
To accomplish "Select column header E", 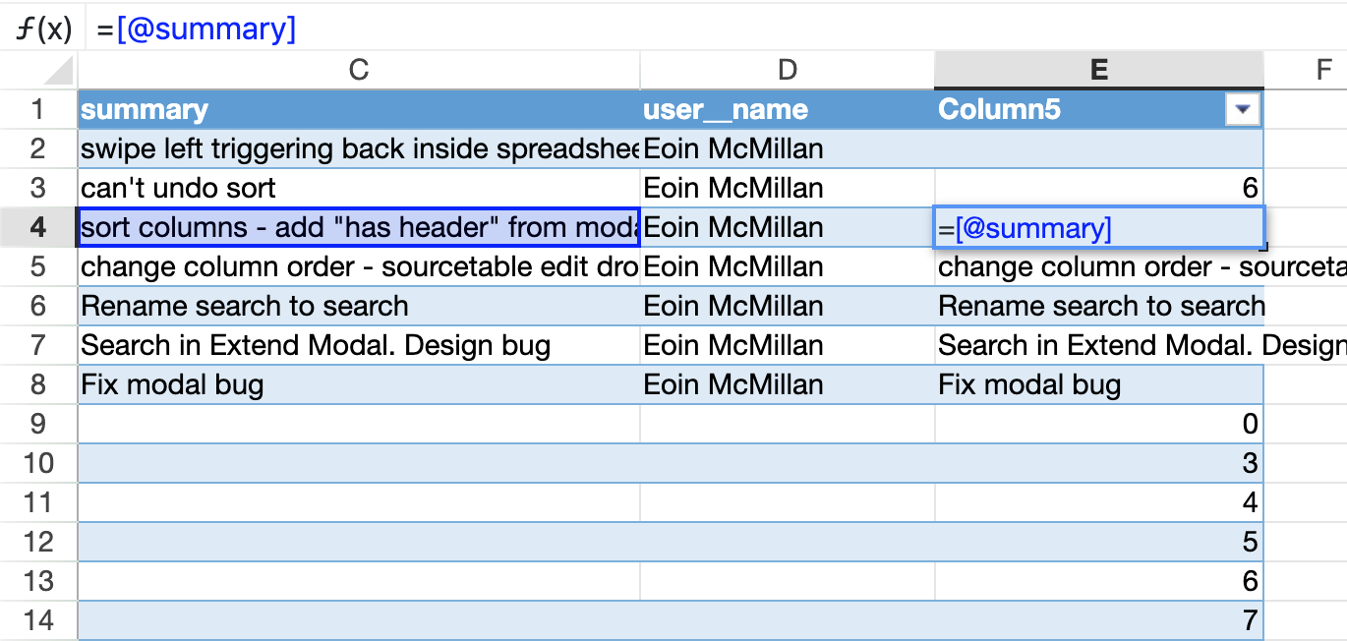I will 1098,71.
